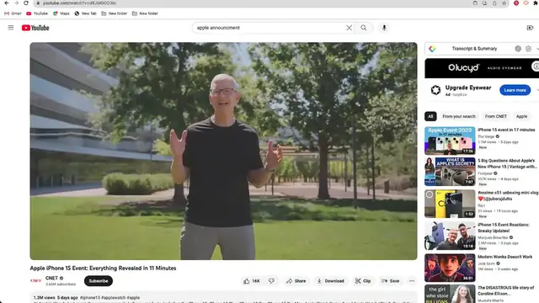The width and height of the screenshot is (539, 303).
Task: Select Apple filter chip
Action: pos(521,116)
